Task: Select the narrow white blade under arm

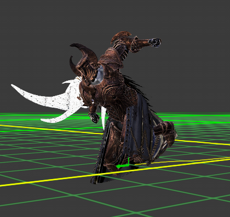Action: (104, 117)
